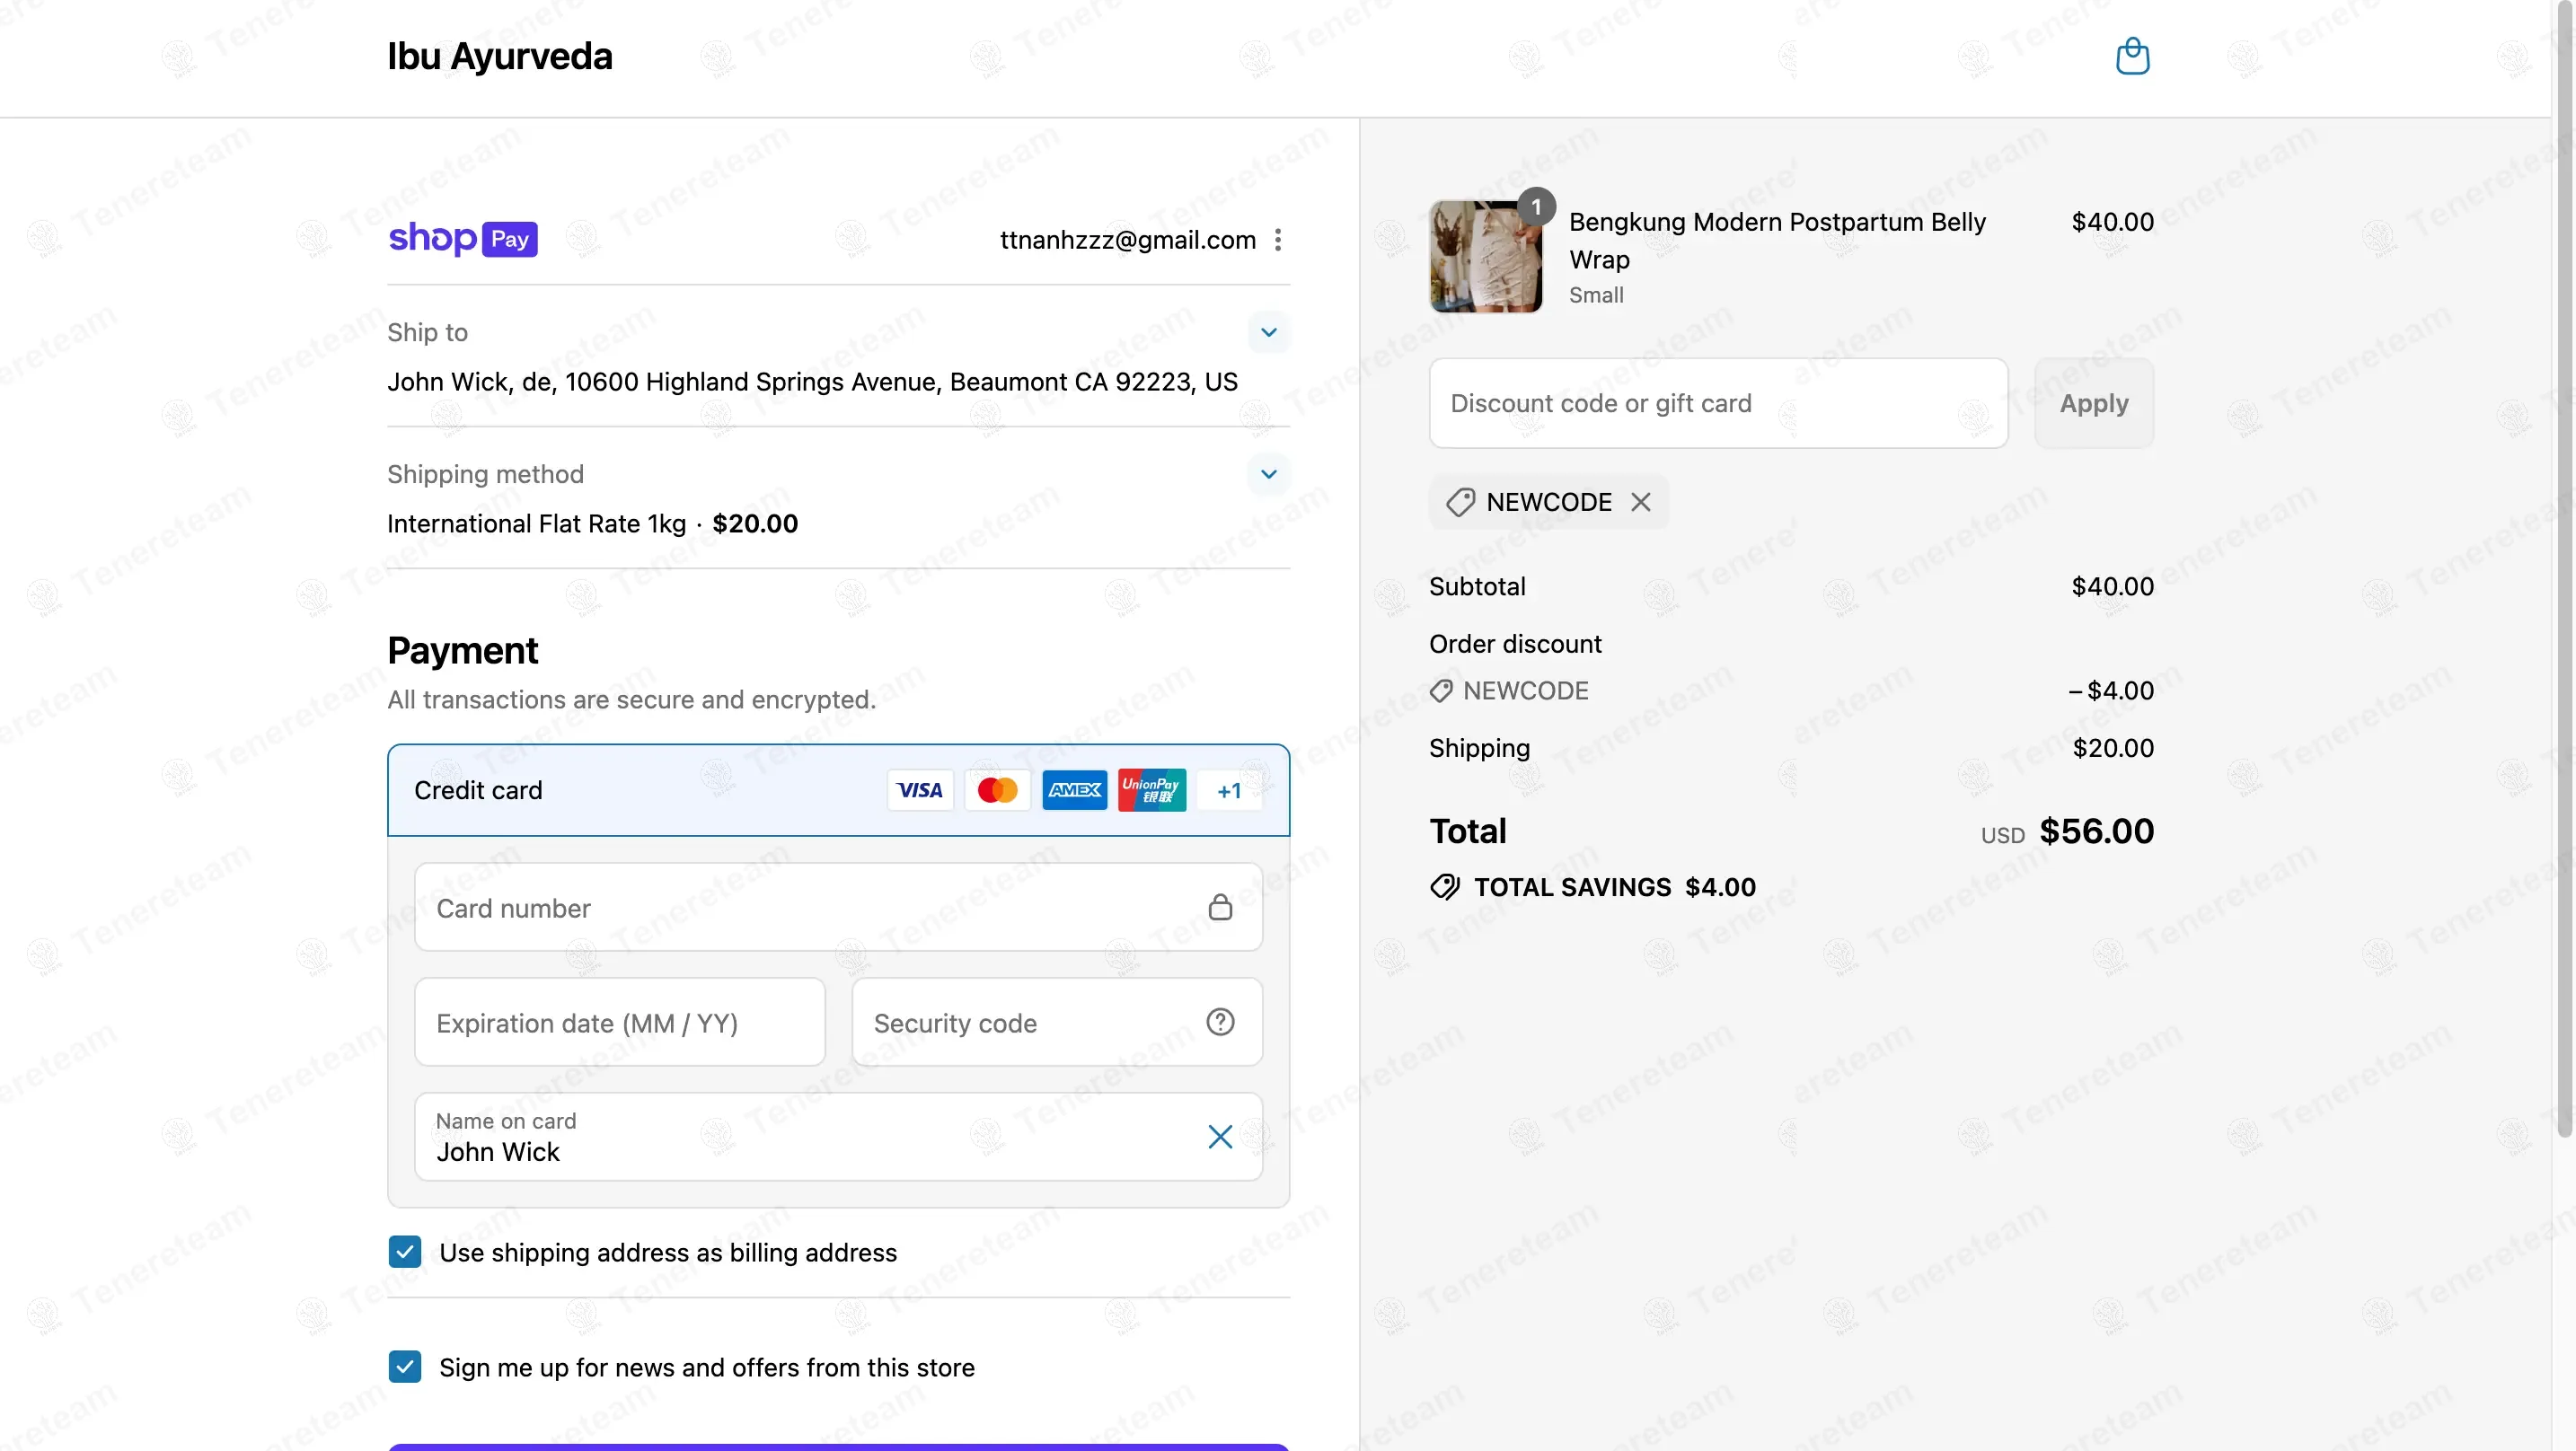This screenshot has height=1451, width=2576.
Task: Click into the Name on card field
Action: (838, 1136)
